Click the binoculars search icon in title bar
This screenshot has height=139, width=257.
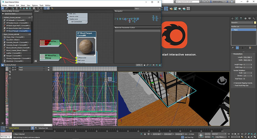[201, 2]
